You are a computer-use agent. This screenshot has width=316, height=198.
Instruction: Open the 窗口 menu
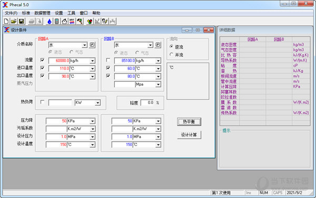pyautogui.click(x=84, y=13)
